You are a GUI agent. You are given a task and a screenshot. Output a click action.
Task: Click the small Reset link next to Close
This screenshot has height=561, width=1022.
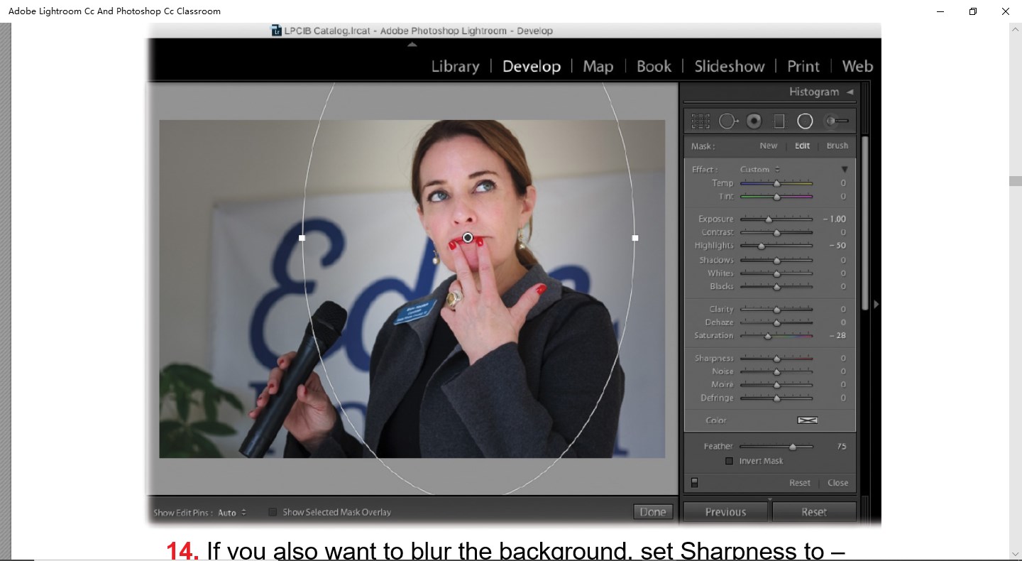tap(800, 483)
